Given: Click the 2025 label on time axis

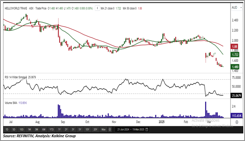Looking at the screenshot, I should click(x=162, y=122).
